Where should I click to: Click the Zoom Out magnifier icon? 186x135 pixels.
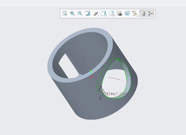click(80, 13)
